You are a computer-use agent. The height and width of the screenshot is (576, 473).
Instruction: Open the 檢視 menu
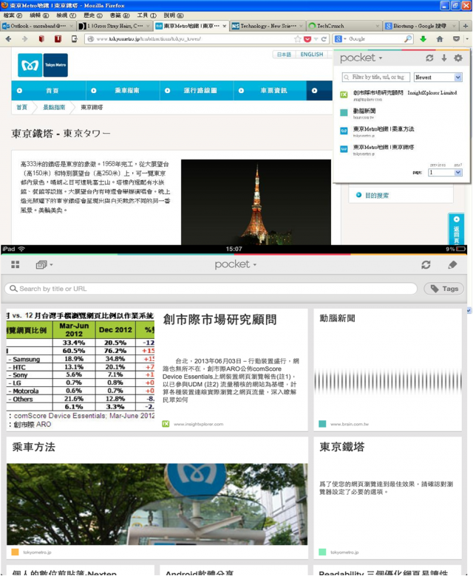click(67, 16)
